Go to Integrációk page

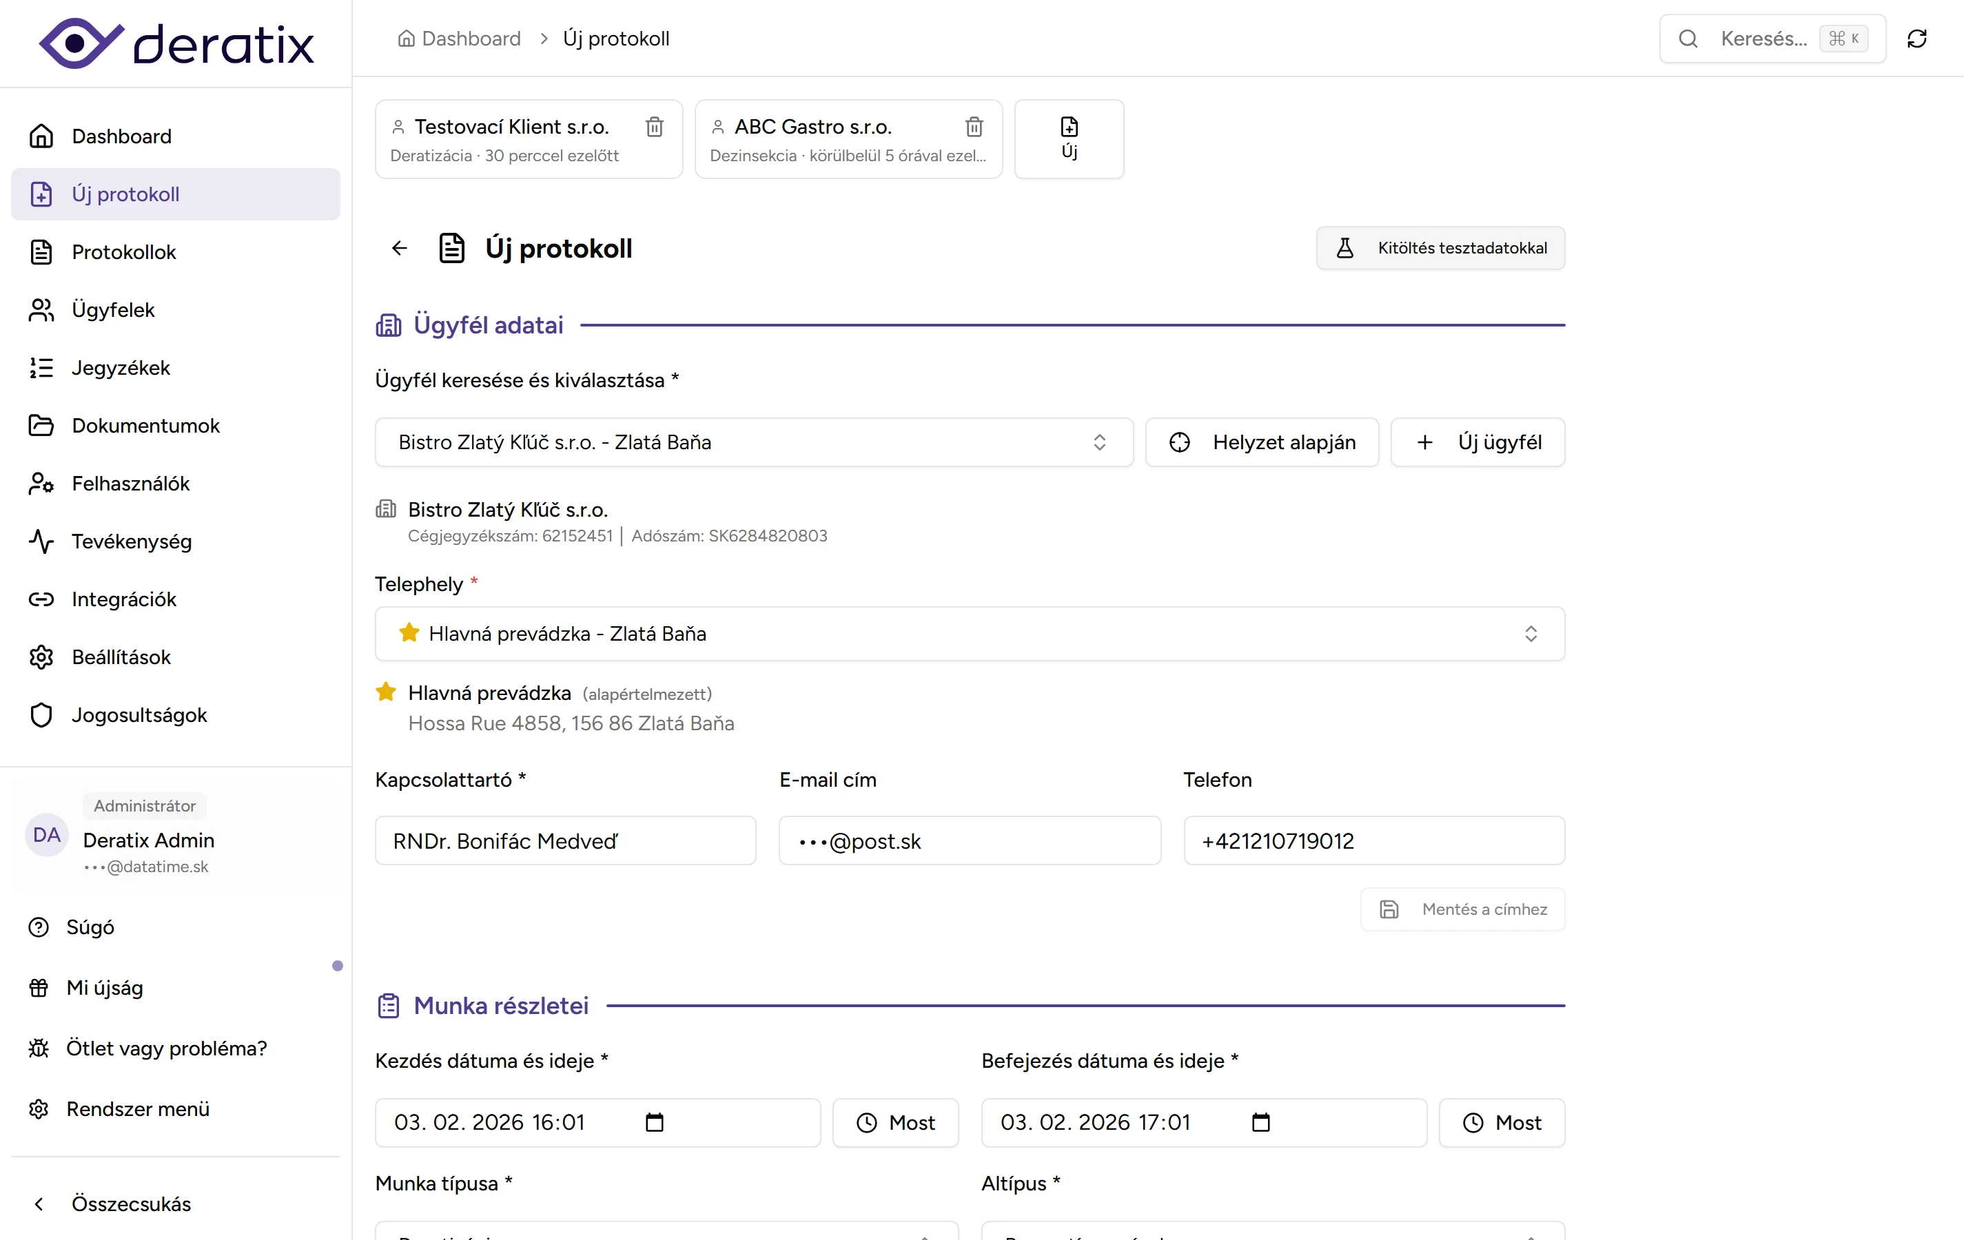(x=124, y=599)
